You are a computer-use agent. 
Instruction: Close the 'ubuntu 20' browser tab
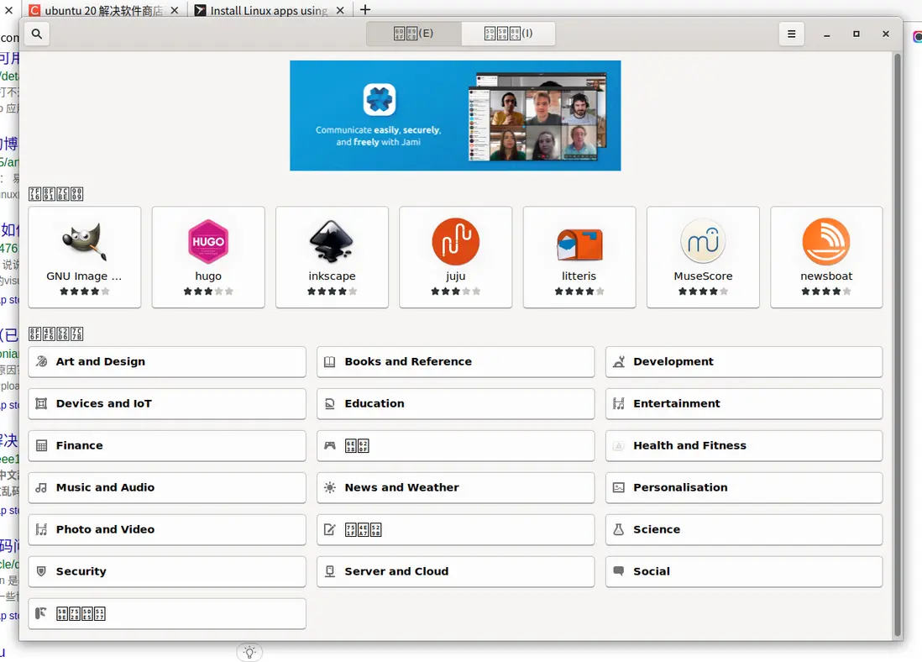(175, 10)
